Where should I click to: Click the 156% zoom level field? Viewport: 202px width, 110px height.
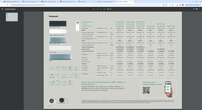click(101, 9)
